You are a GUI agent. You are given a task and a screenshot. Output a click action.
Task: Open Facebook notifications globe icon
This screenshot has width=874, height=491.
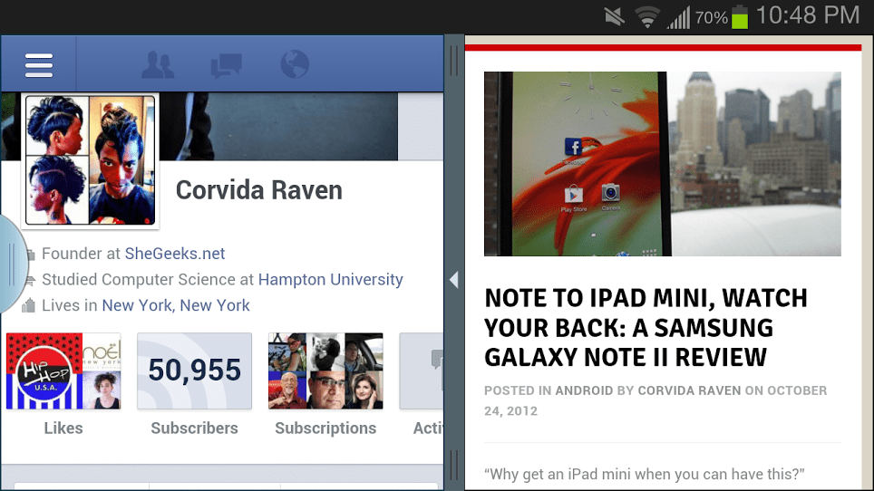click(295, 64)
